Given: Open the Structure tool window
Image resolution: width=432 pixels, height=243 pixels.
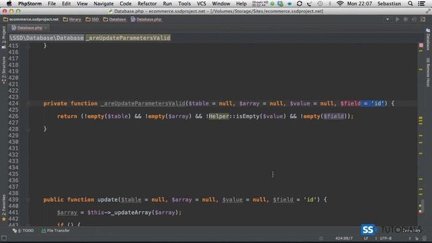Looking at the screenshot, I should [3, 70].
